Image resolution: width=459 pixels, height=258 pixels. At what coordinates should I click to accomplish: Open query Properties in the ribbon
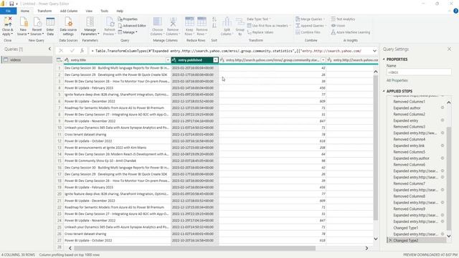tap(128, 19)
